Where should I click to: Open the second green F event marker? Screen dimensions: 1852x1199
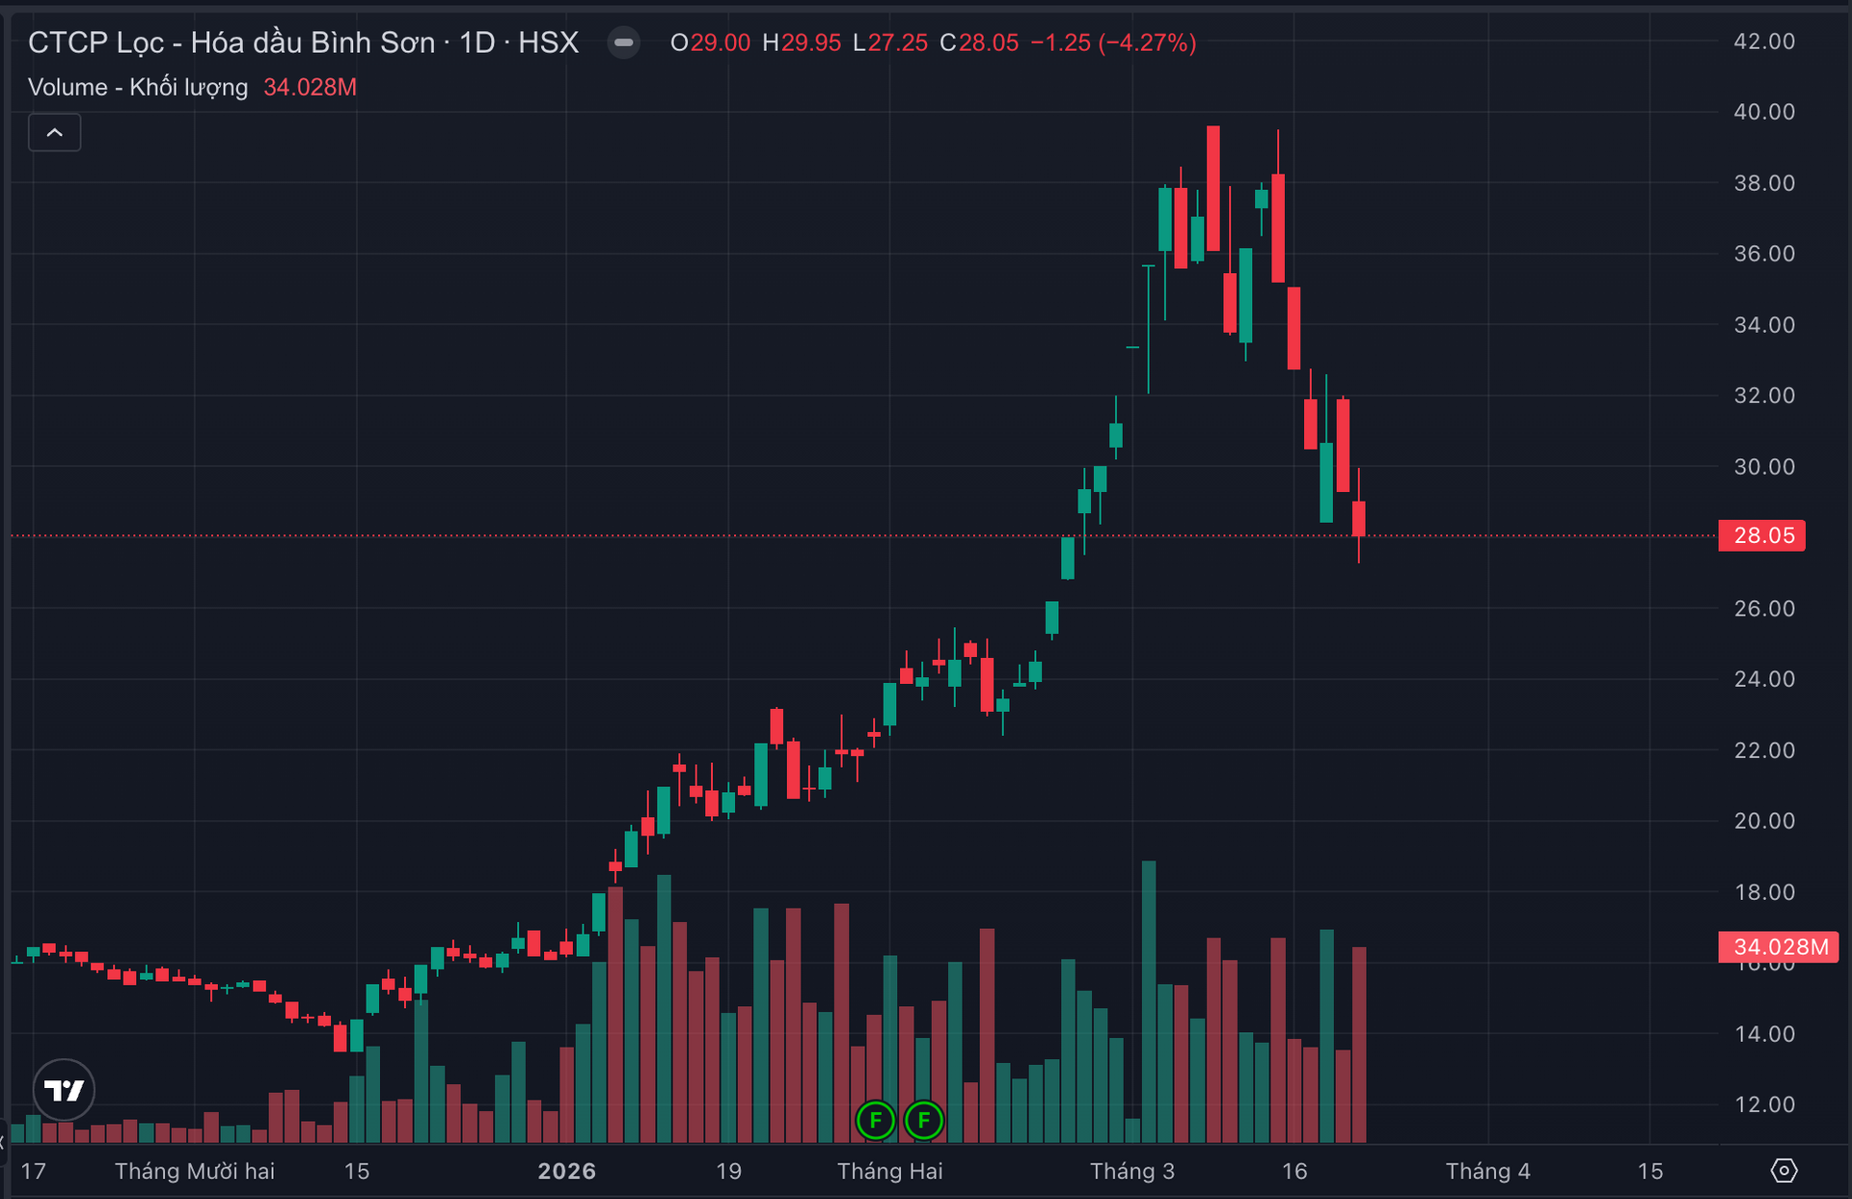(923, 1120)
